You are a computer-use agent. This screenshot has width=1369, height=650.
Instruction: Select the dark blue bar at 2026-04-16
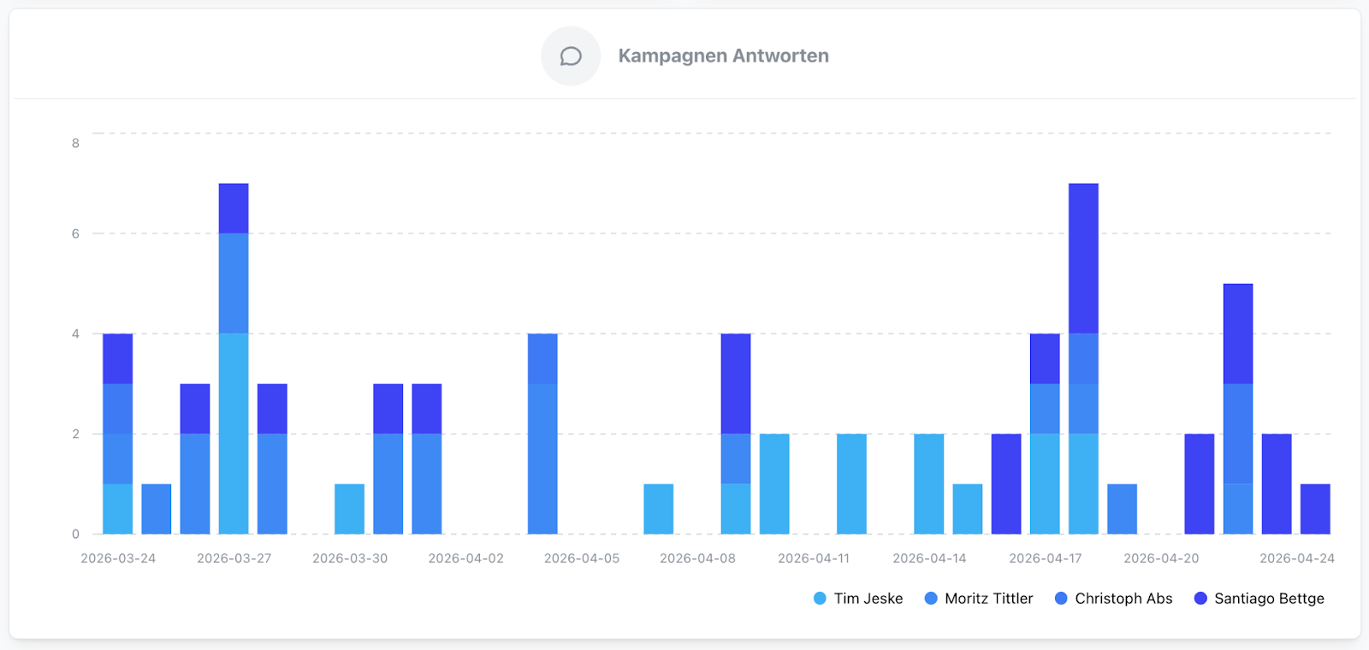coord(1006,483)
